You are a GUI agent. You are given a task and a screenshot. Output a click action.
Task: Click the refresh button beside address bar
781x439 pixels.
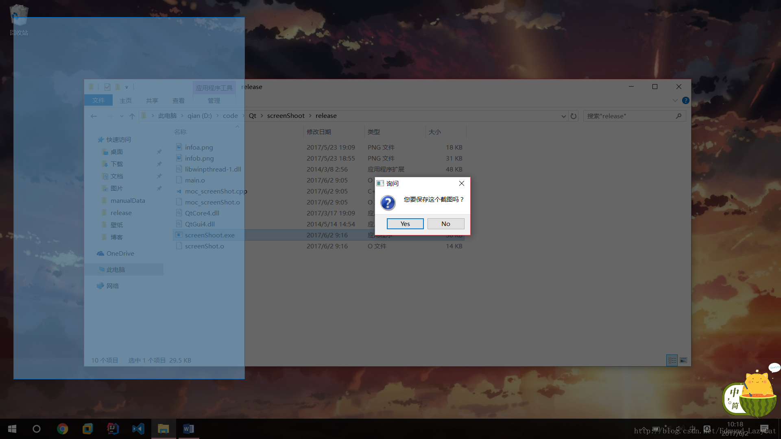[x=573, y=116]
